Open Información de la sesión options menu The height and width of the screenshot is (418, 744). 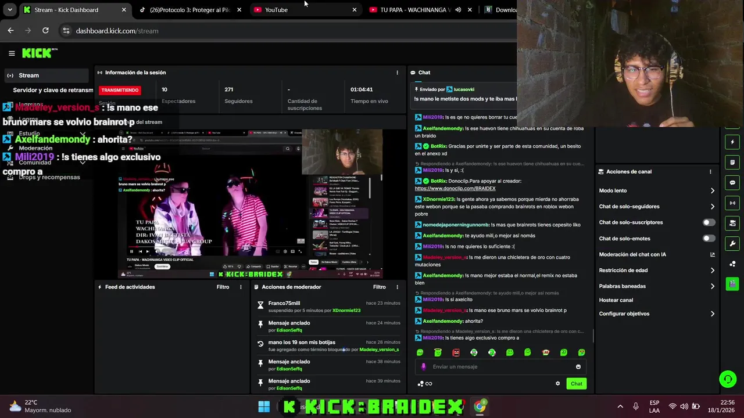coord(398,73)
